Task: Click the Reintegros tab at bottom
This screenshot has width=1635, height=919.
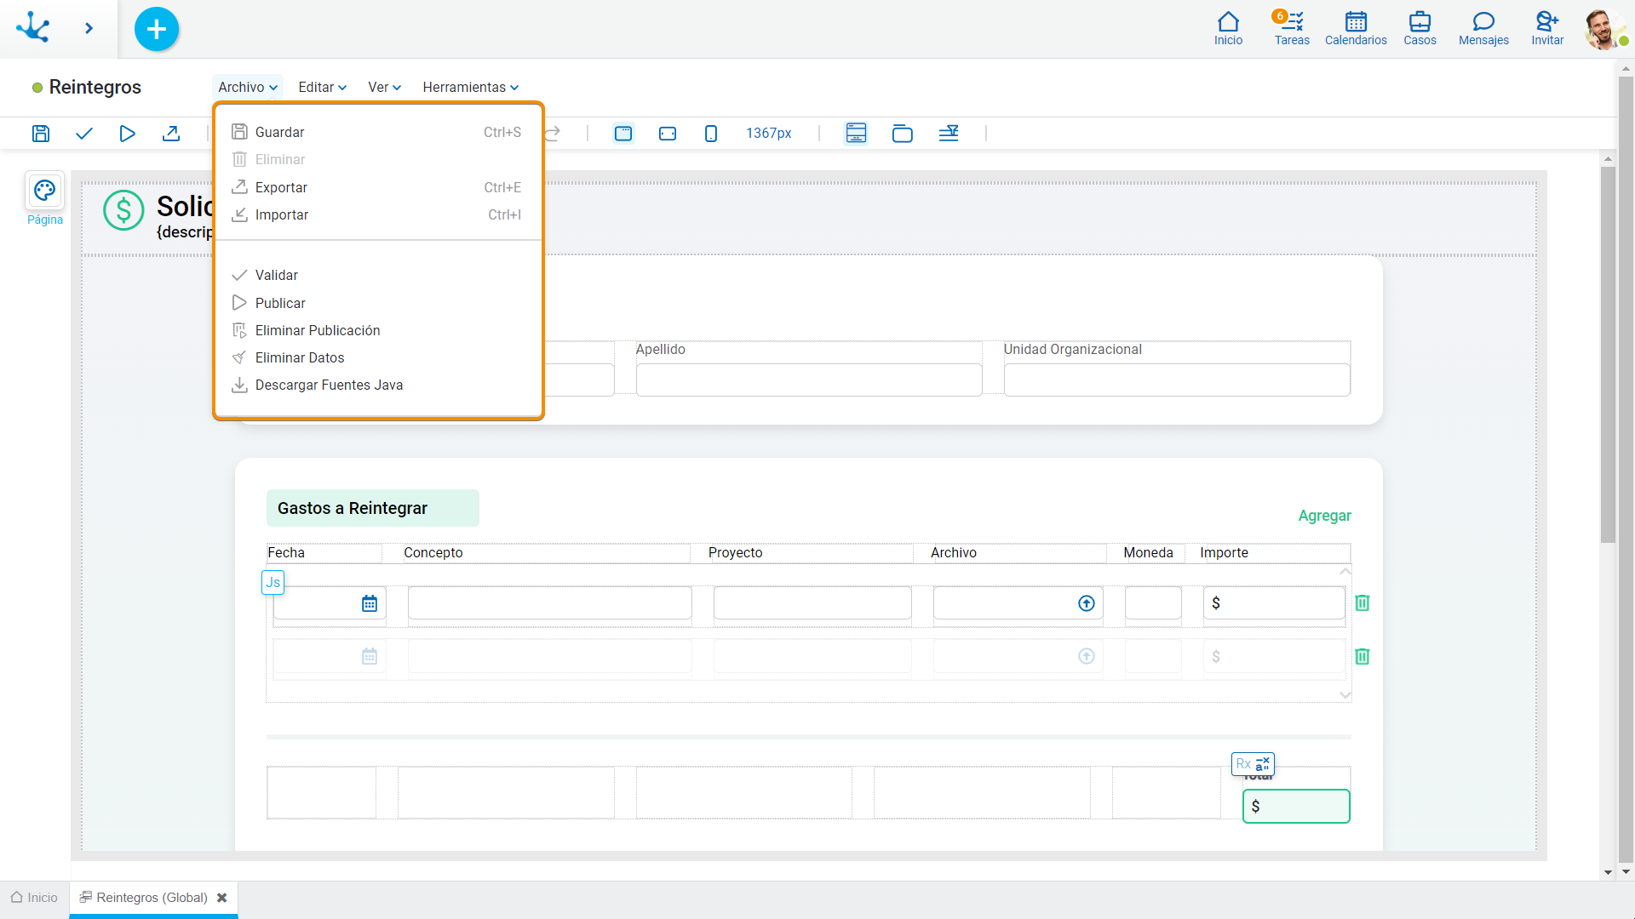Action: (152, 898)
